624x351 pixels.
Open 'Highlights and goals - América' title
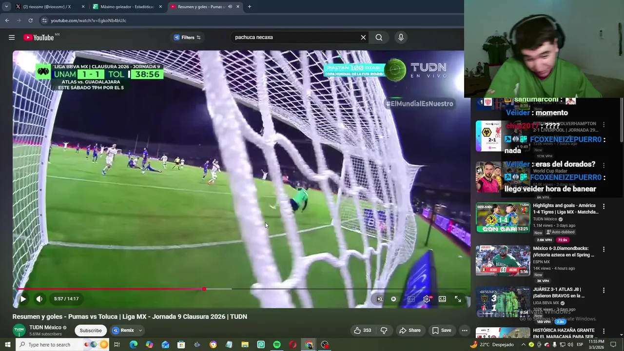tap(565, 209)
